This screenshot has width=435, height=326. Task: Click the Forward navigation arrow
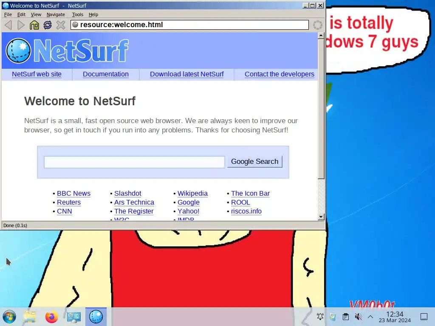tap(21, 25)
